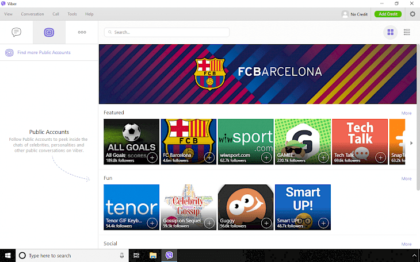420x262 pixels.
Task: Open the Tenor GIF Keyboard tile
Action: tap(132, 207)
